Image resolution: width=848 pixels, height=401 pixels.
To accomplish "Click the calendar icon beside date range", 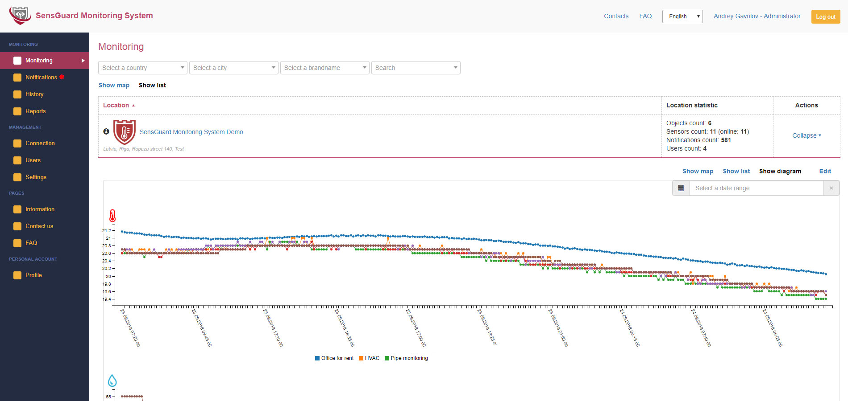I will 681,188.
